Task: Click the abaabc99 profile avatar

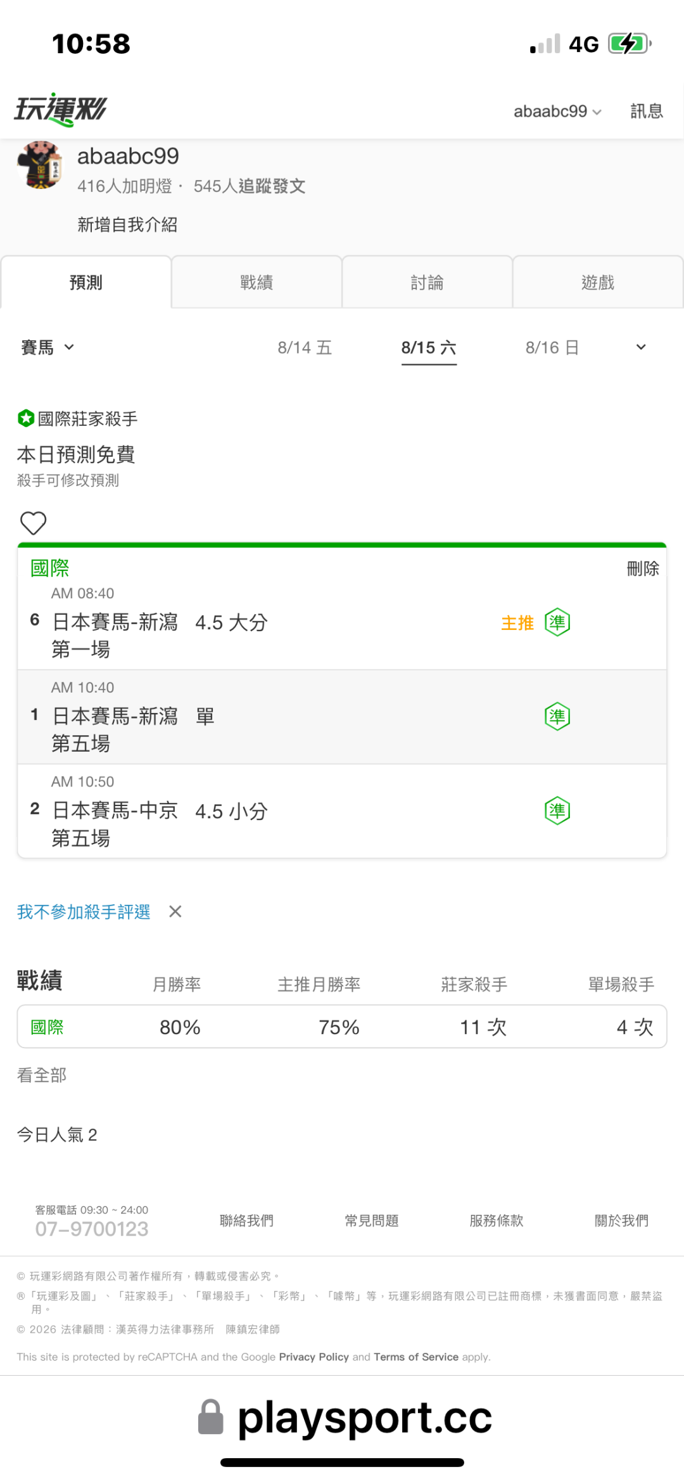Action: pyautogui.click(x=39, y=165)
